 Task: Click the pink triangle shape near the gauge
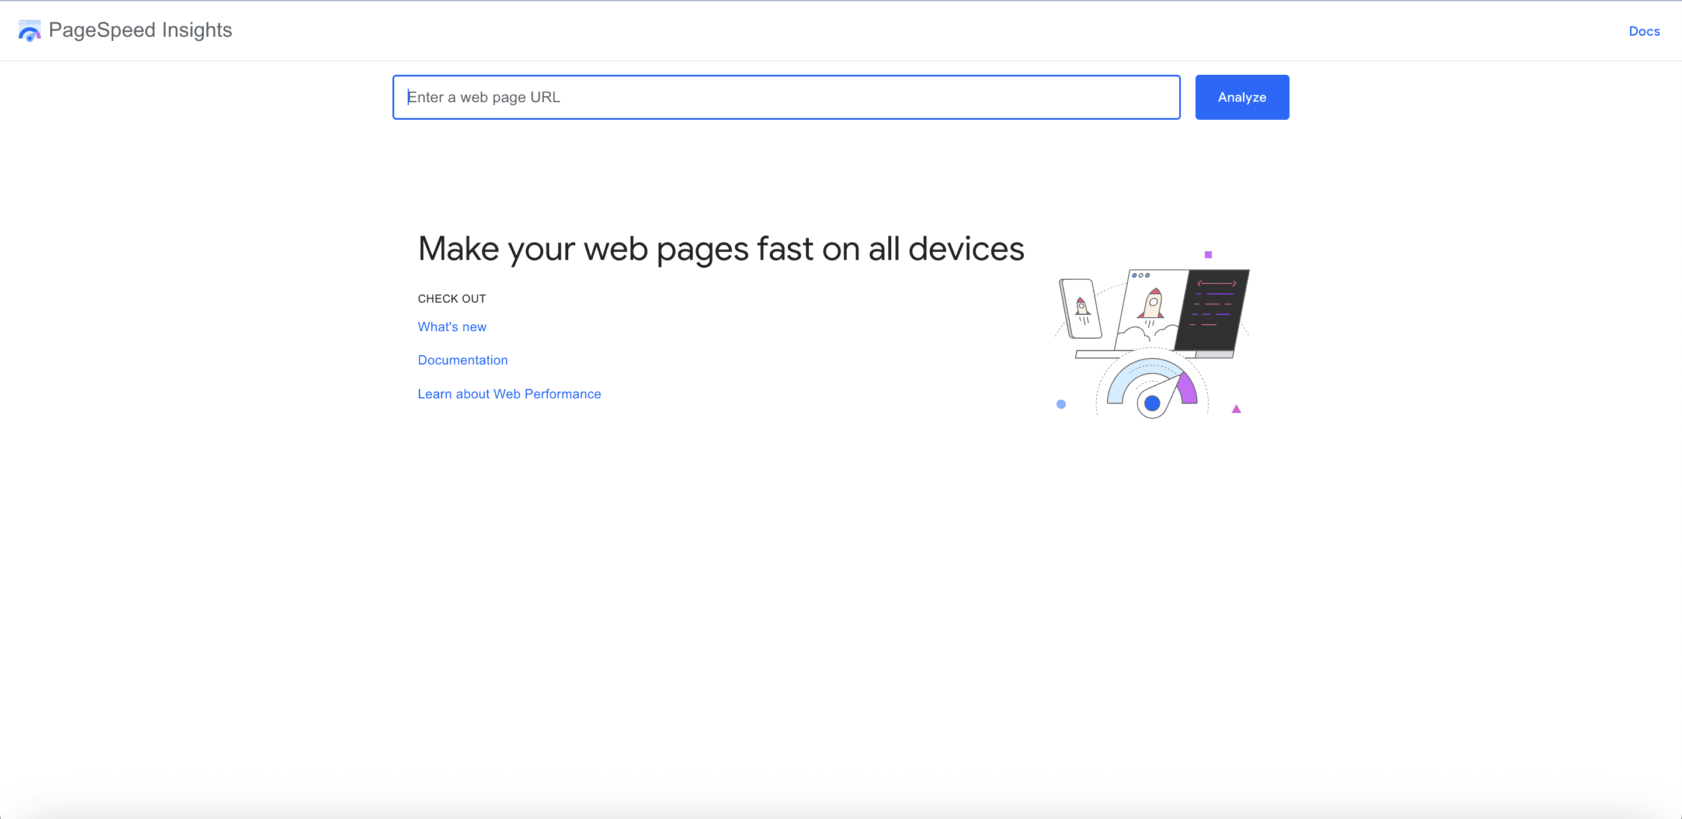click(1236, 408)
